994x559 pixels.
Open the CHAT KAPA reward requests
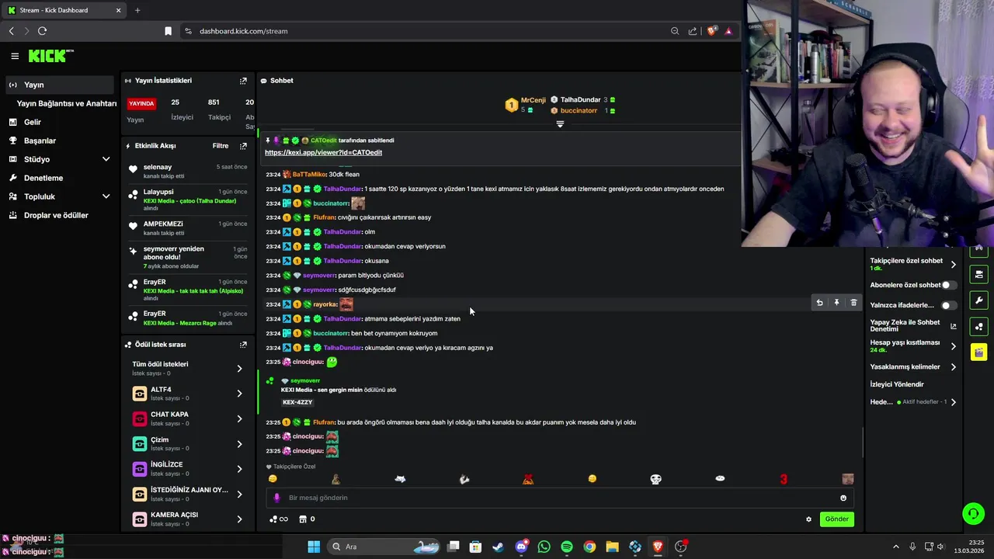[187, 418]
